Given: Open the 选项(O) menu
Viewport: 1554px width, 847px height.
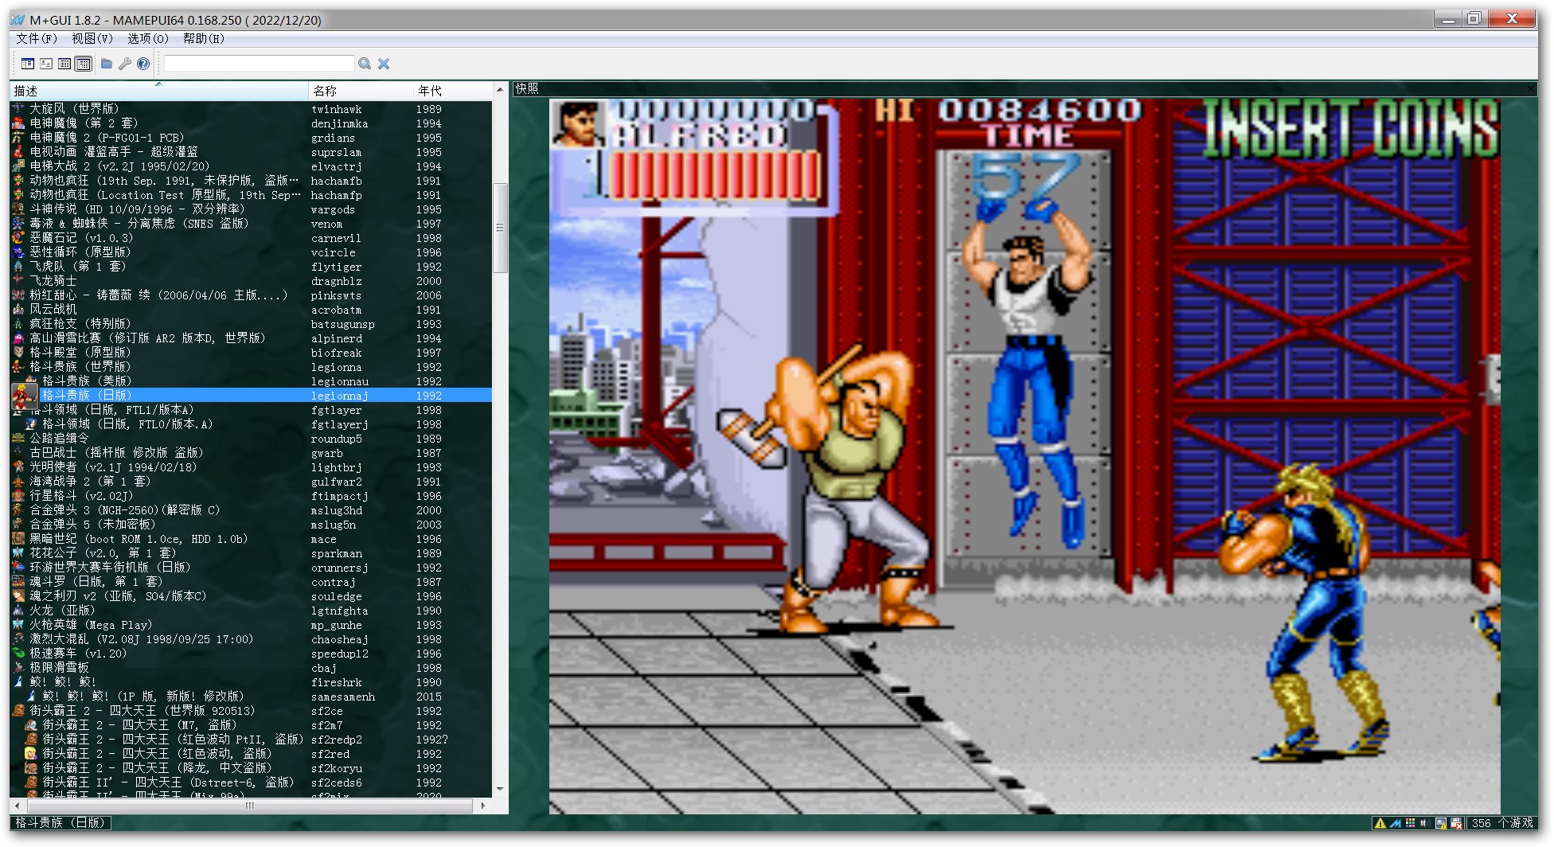Looking at the screenshot, I should pyautogui.click(x=148, y=38).
